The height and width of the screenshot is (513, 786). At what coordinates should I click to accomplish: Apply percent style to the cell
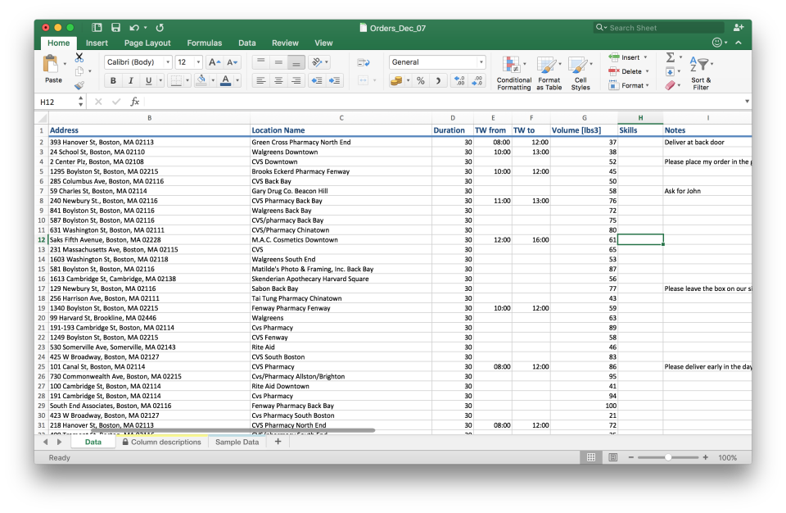421,80
